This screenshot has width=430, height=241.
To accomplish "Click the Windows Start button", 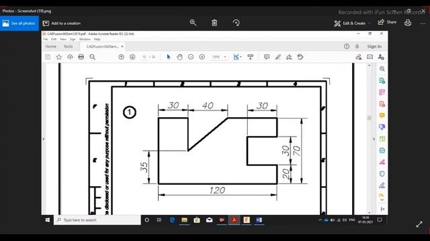I will click(x=48, y=220).
